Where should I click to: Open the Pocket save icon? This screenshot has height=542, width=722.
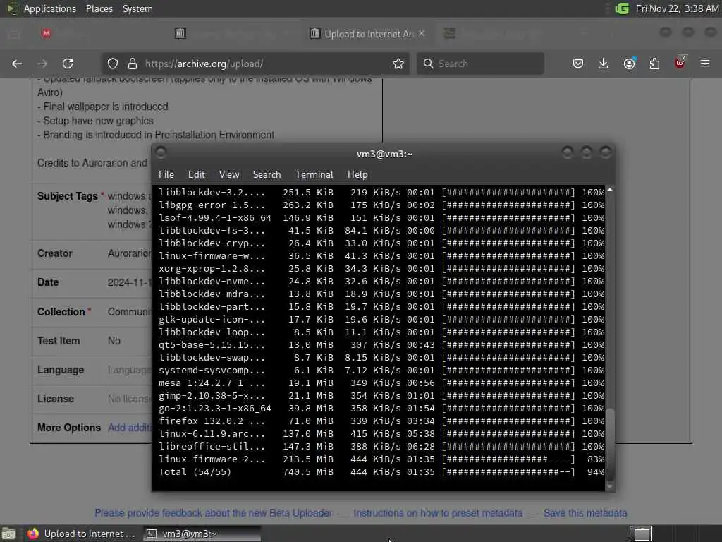(578, 64)
